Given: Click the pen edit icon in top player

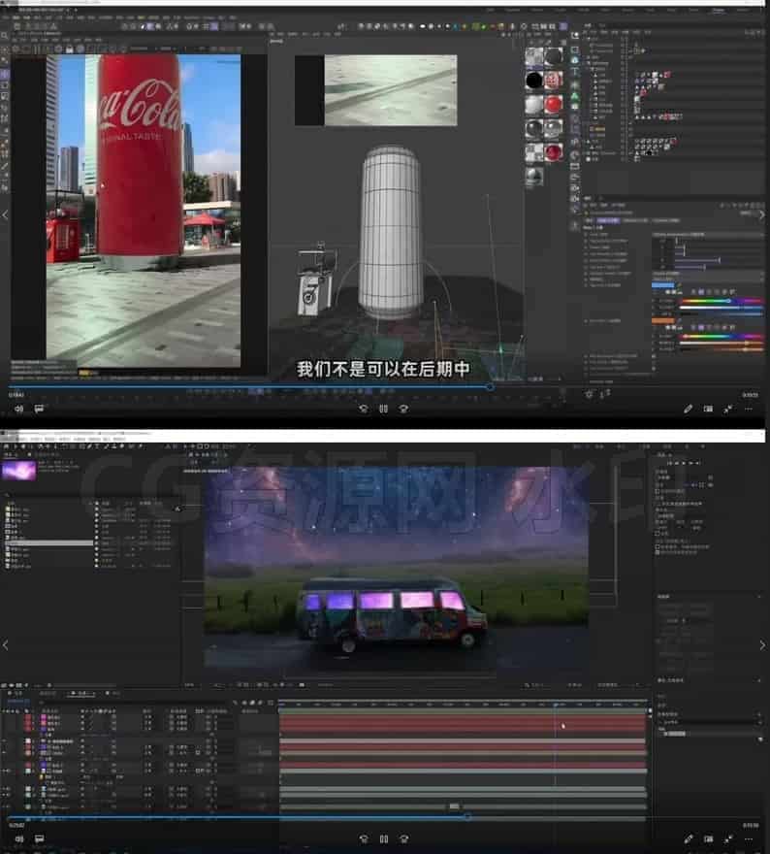Looking at the screenshot, I should [688, 409].
